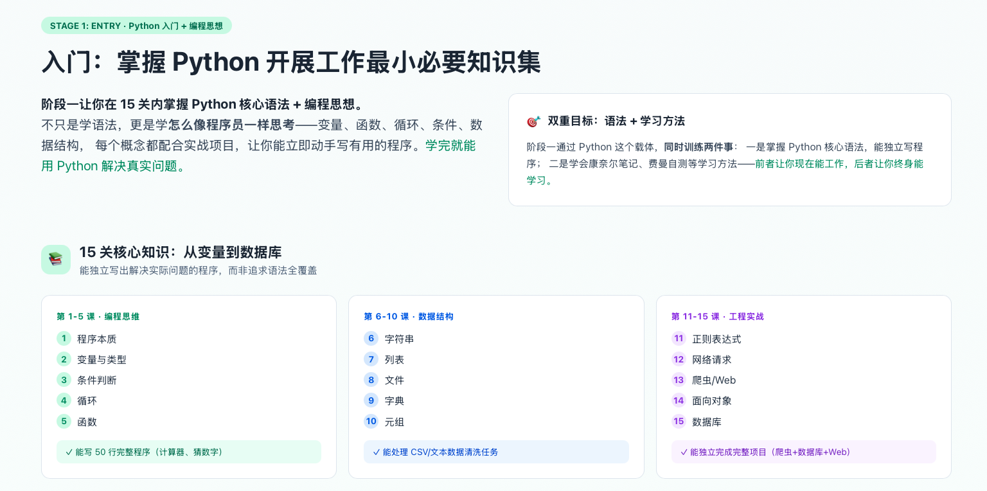The image size is (987, 491).
Task: Click the main heading 入门：掌握 Python
Action: [290, 62]
